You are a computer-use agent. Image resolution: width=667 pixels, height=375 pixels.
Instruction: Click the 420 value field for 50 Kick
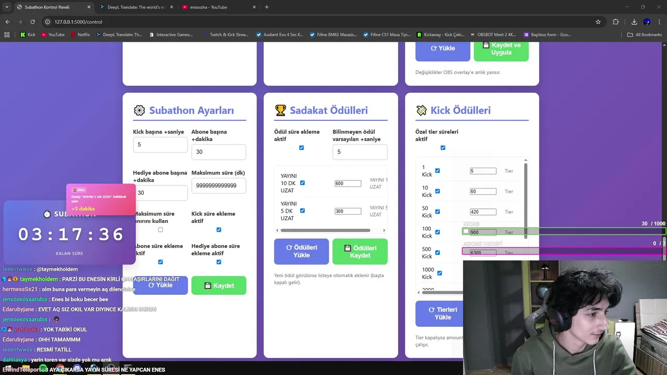[x=483, y=212]
